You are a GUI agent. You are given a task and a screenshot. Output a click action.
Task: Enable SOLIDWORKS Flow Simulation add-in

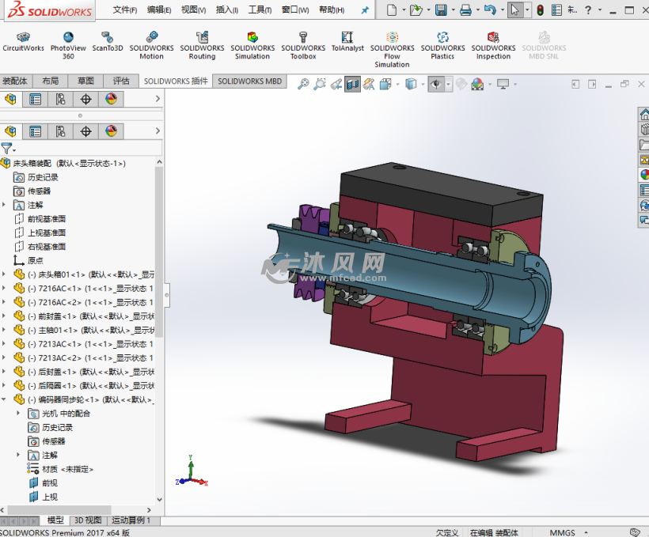click(392, 50)
